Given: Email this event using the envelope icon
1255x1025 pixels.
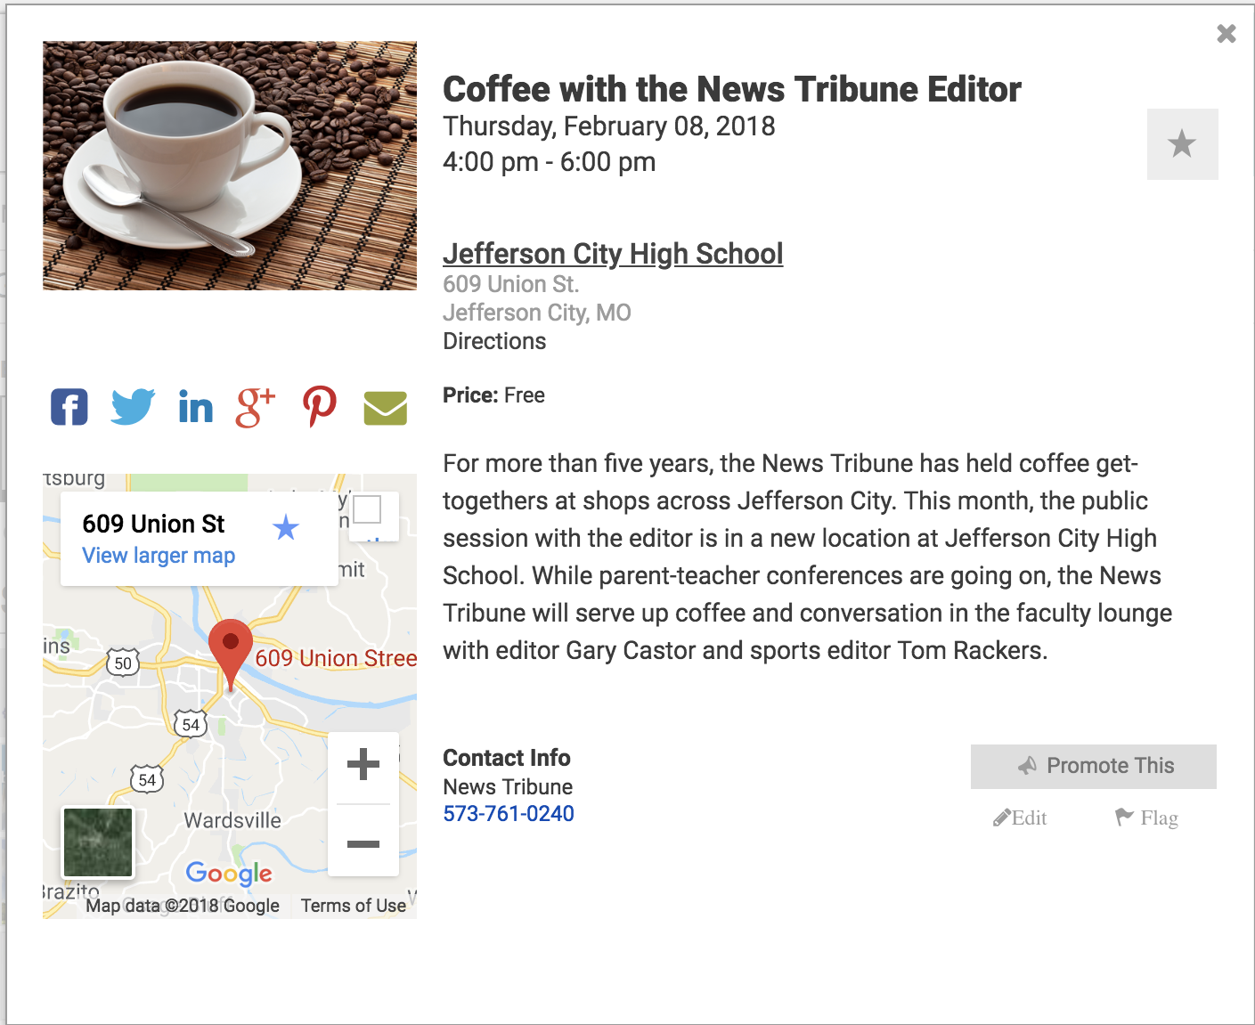Looking at the screenshot, I should [383, 409].
